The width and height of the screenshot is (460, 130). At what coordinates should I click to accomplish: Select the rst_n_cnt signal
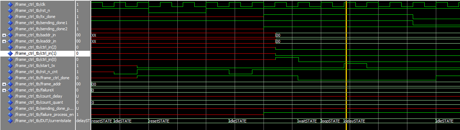point(36,72)
